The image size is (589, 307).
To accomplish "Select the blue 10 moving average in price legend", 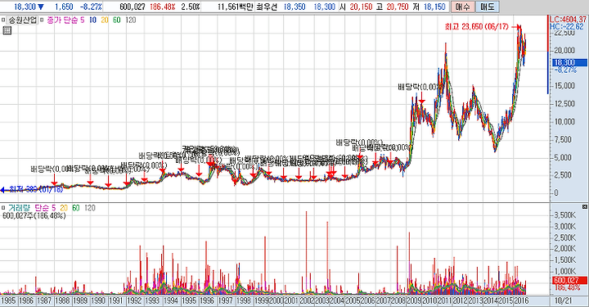I will coord(92,20).
